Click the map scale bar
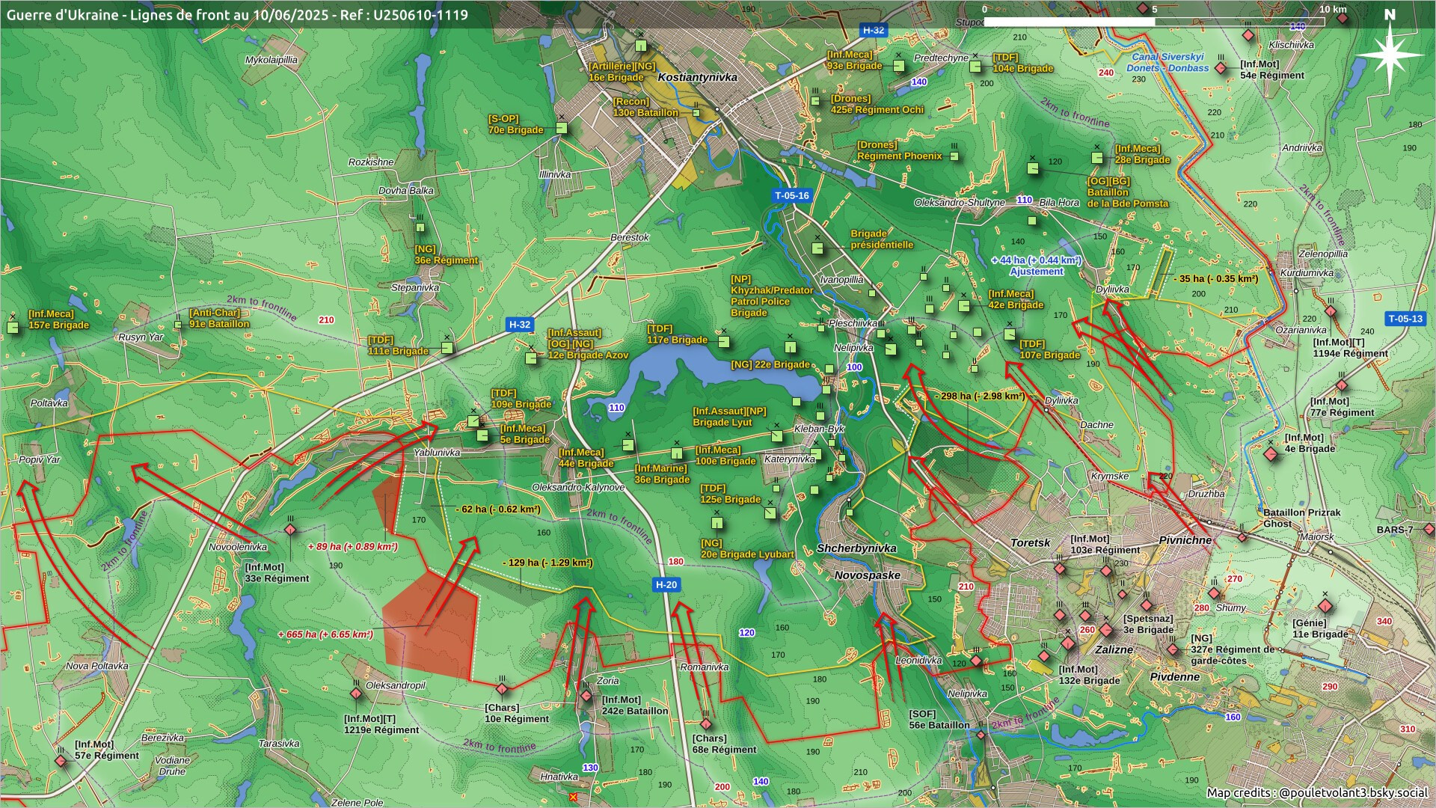 [1154, 22]
